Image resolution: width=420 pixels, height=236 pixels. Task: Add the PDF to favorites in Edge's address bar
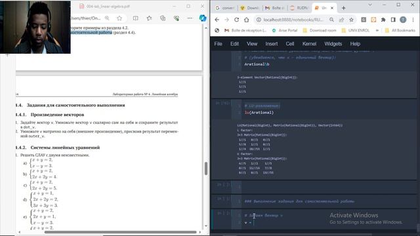tap(119, 18)
